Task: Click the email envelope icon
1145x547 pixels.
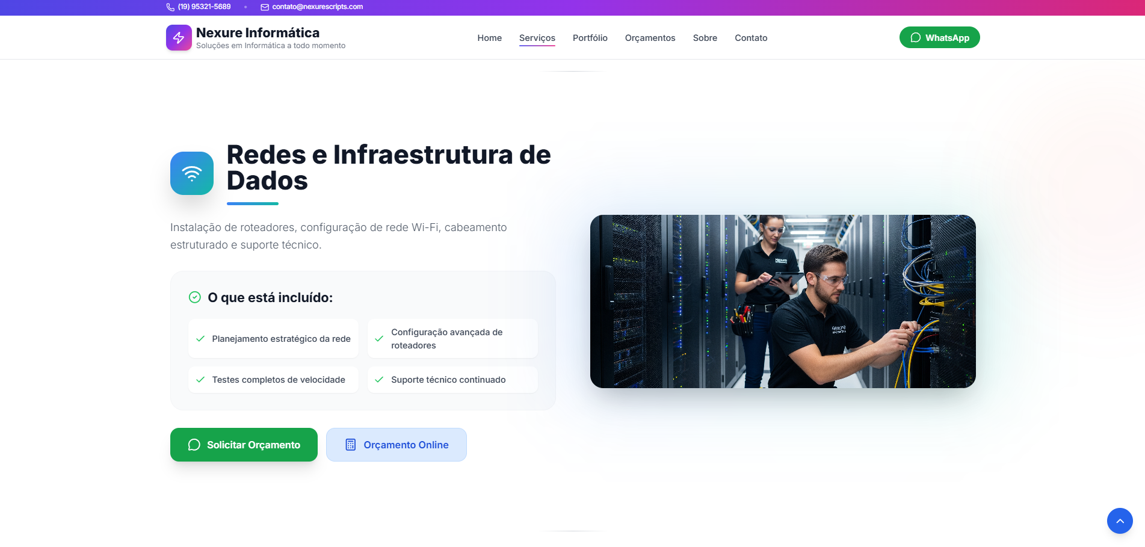Action: pyautogui.click(x=265, y=7)
